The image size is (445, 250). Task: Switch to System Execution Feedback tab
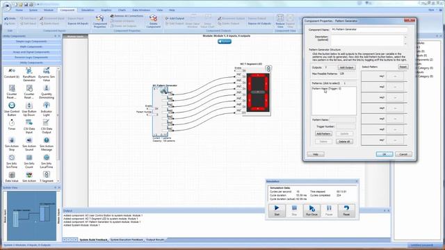coord(127,240)
